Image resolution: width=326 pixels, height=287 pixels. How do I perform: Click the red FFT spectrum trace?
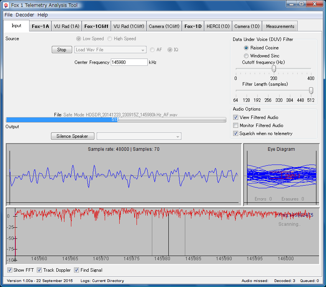[x=163, y=215]
